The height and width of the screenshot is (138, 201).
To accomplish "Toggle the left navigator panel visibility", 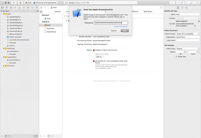I will click(x=186, y=3).
